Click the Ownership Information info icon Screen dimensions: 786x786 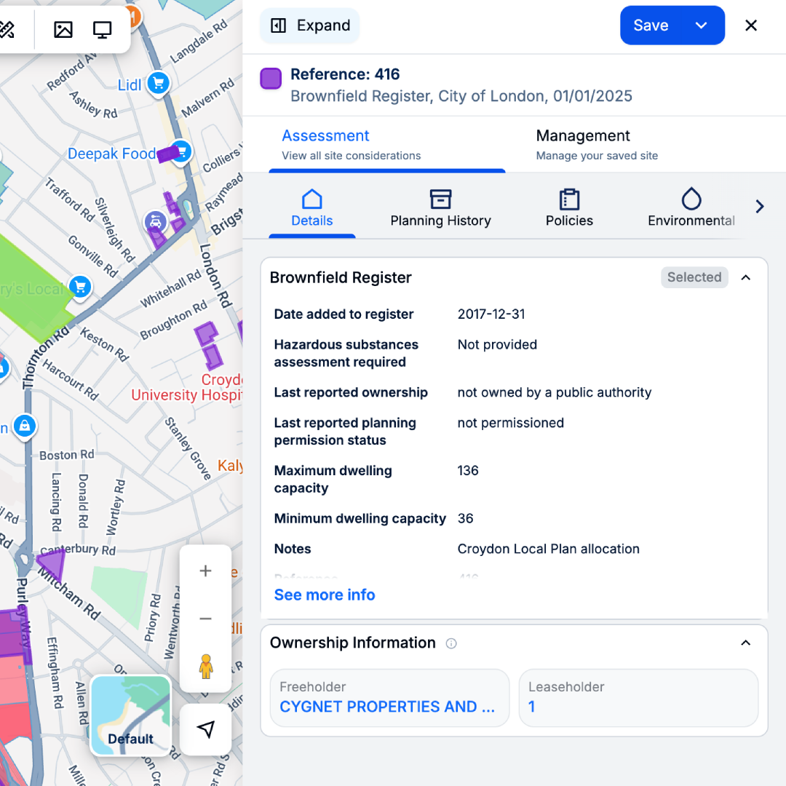click(x=451, y=643)
